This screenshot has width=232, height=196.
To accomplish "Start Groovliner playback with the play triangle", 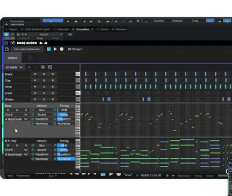I will pyautogui.click(x=55, y=49).
